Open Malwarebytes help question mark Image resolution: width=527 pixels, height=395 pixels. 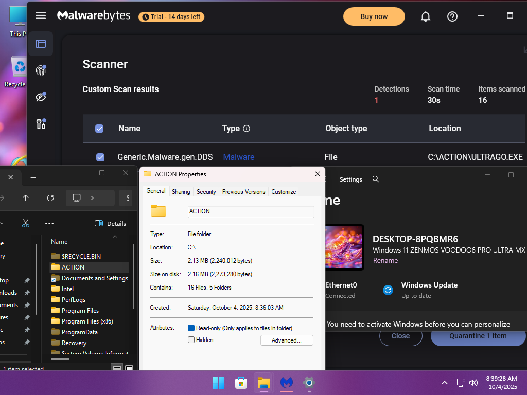point(452,16)
